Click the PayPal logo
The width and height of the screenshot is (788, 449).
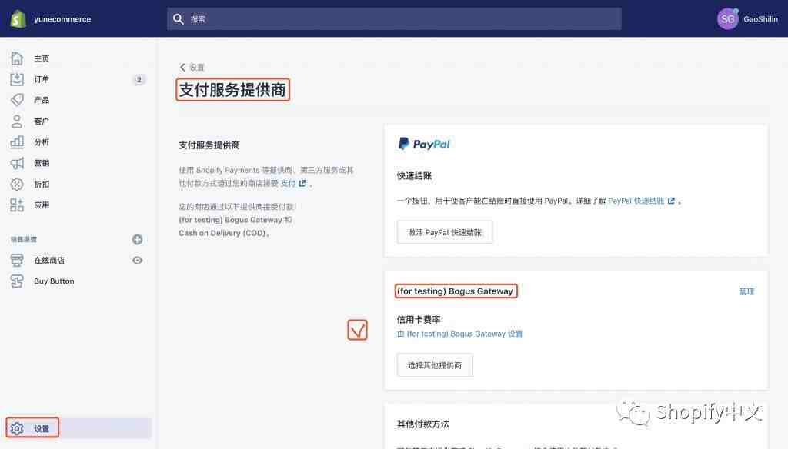coord(424,144)
